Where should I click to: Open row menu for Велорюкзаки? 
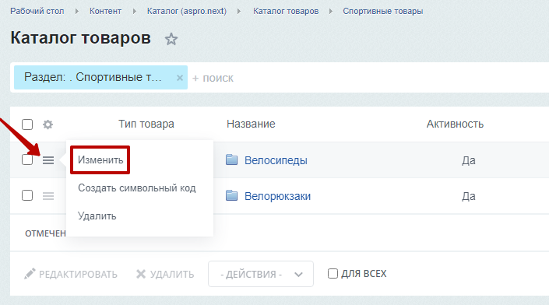point(48,196)
